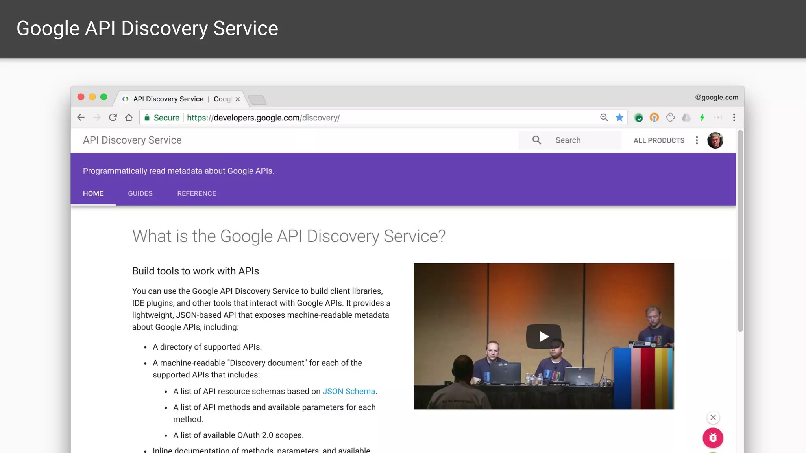Click 'A list of available OAuth 2.0 scopes.'

[x=238, y=435]
